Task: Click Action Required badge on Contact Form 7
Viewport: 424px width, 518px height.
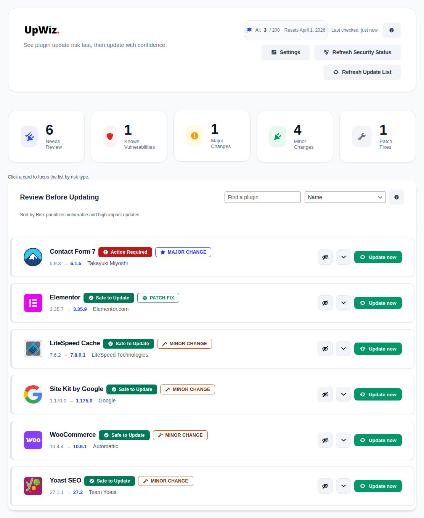Action: point(125,252)
